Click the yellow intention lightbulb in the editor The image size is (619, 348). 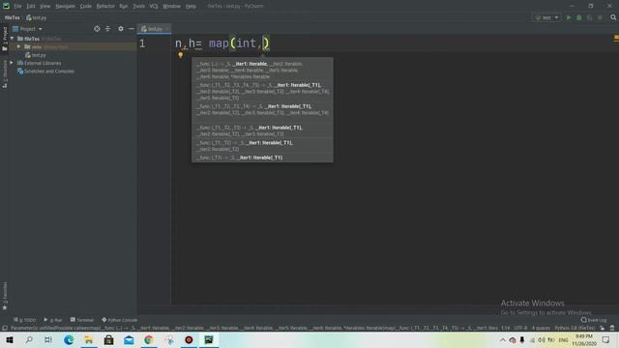click(x=181, y=55)
